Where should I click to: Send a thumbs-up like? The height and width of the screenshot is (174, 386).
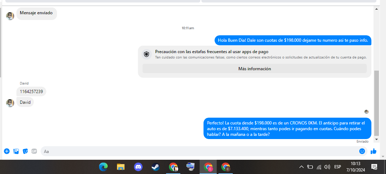[373, 151]
